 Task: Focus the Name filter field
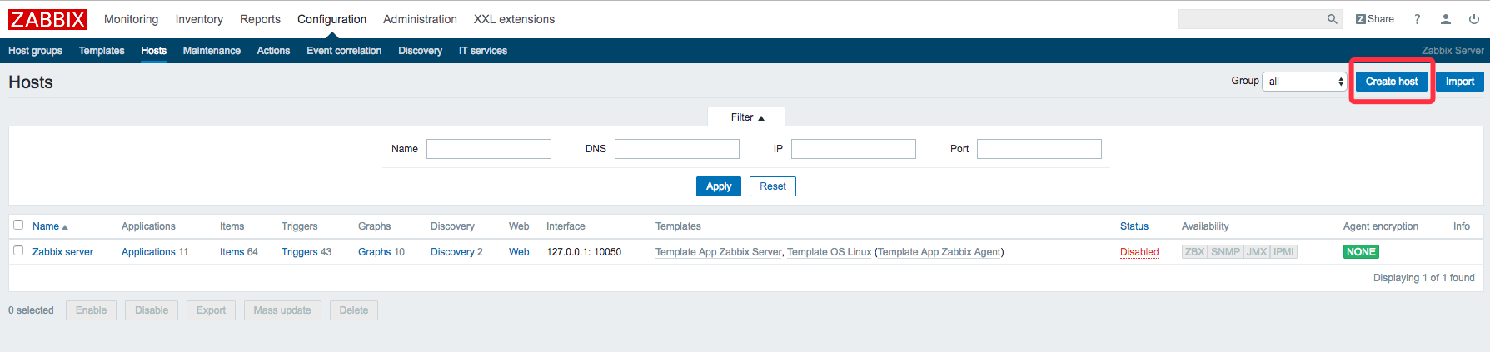click(489, 149)
